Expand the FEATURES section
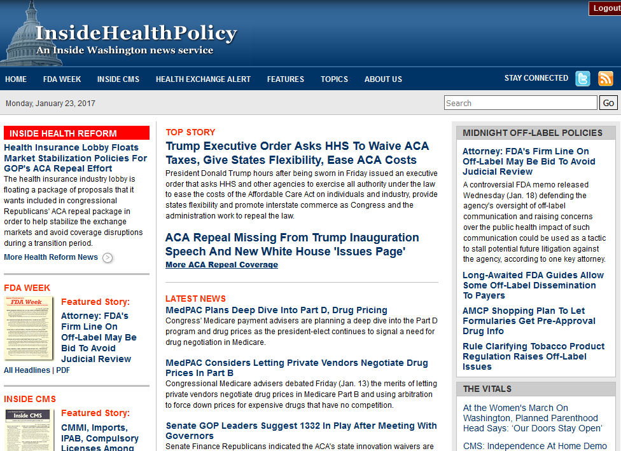This screenshot has width=621, height=451. click(x=285, y=79)
